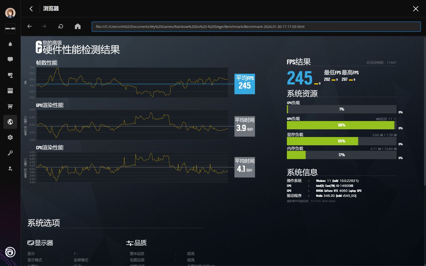Click the 系统信息 heading
The height and width of the screenshot is (266, 426).
[x=302, y=172]
